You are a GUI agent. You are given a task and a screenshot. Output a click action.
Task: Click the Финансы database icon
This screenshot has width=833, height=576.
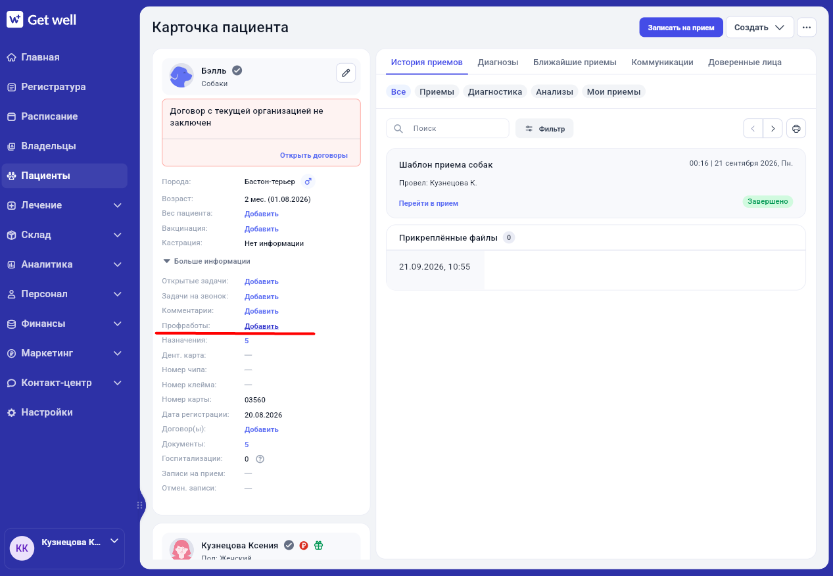point(11,324)
